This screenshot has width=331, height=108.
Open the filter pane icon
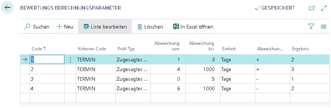[311, 27]
